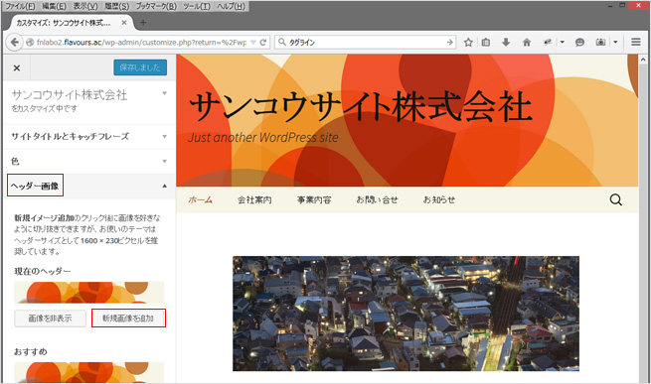Click the 現在のヘッダー label
This screenshot has width=651, height=384.
click(43, 271)
